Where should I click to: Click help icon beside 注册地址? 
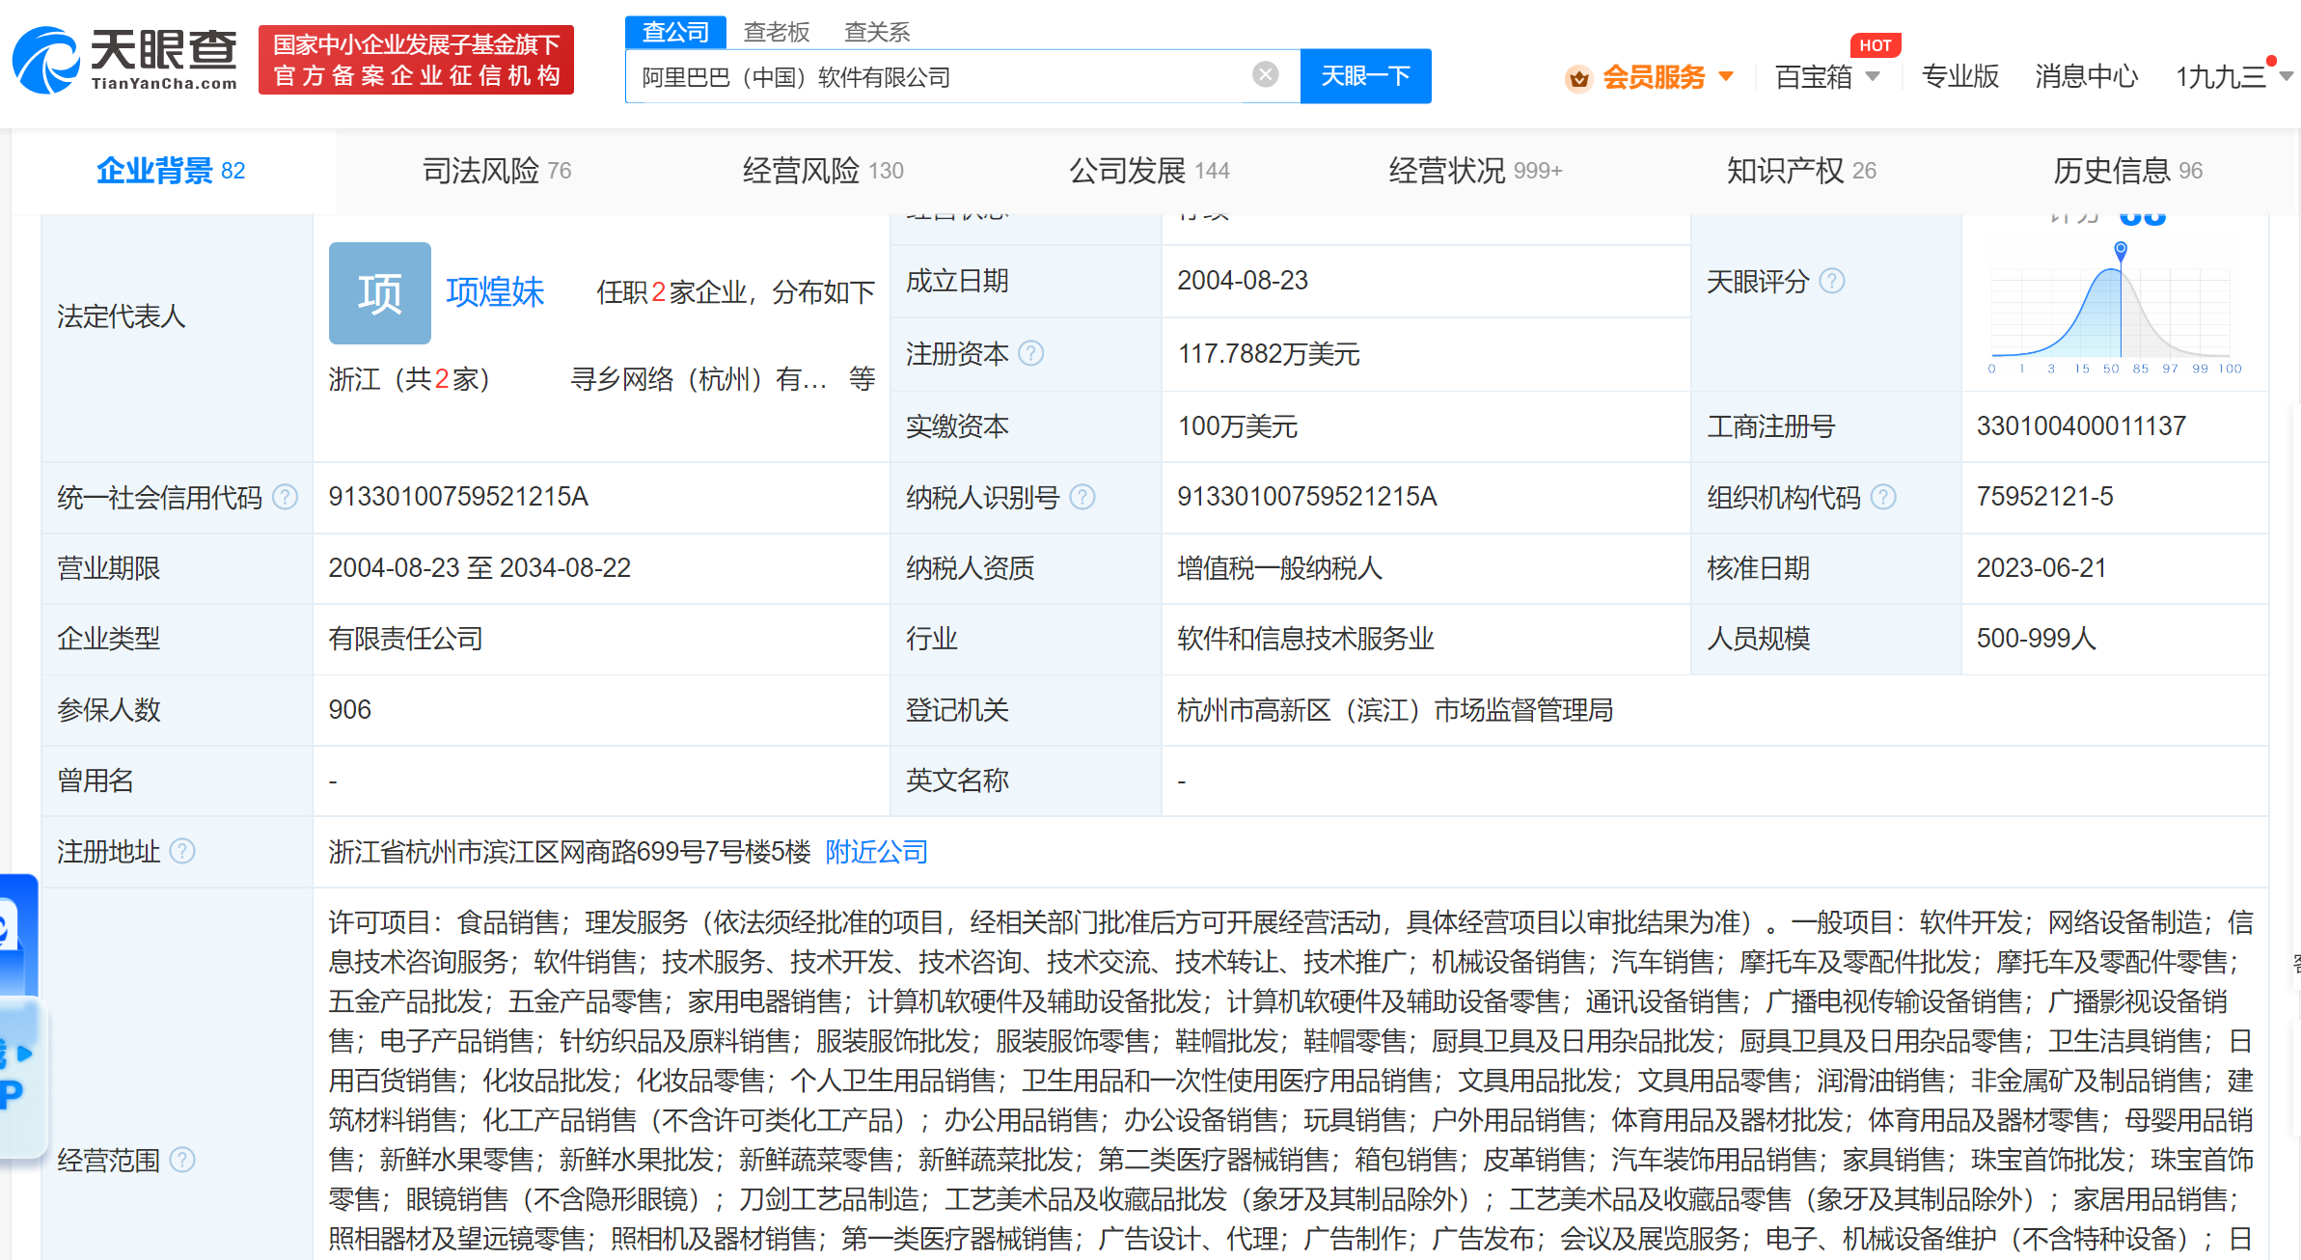tap(182, 851)
